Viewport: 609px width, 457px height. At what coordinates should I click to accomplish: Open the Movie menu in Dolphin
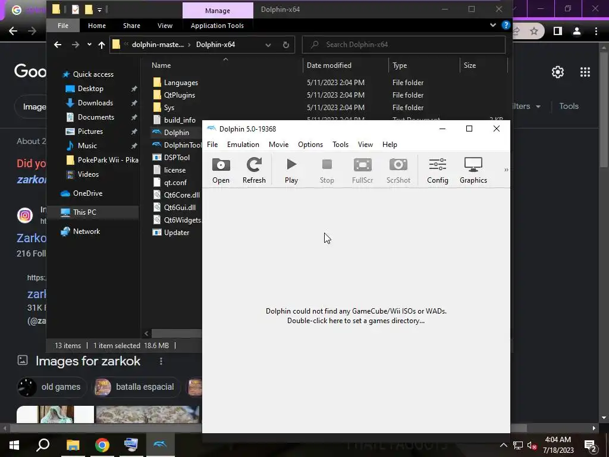278,145
